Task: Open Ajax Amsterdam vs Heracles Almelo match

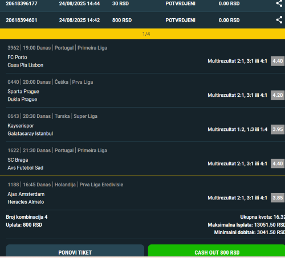Action: coord(26,198)
